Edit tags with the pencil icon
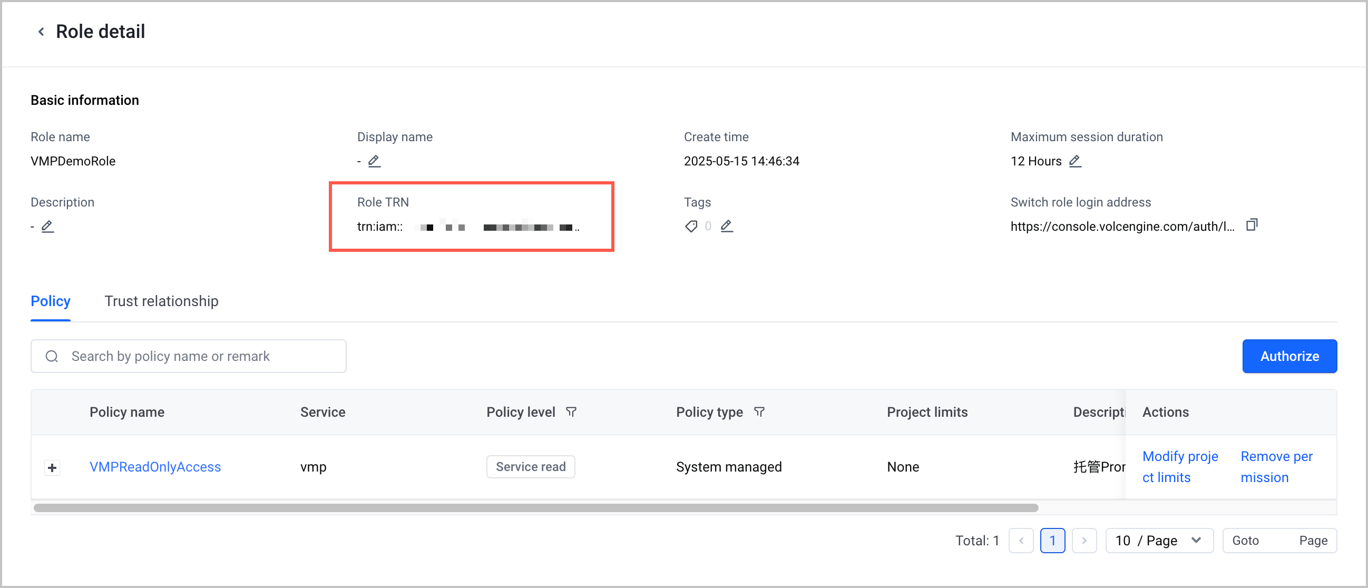Image resolution: width=1368 pixels, height=588 pixels. click(x=727, y=226)
